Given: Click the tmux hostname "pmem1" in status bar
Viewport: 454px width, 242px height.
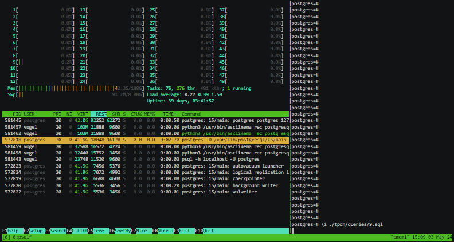Looking at the screenshot, I should coord(399,237).
